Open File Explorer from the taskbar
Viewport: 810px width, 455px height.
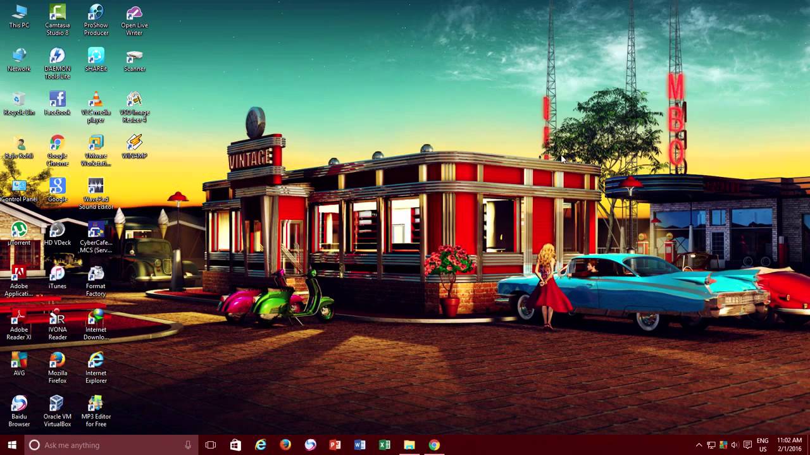409,445
